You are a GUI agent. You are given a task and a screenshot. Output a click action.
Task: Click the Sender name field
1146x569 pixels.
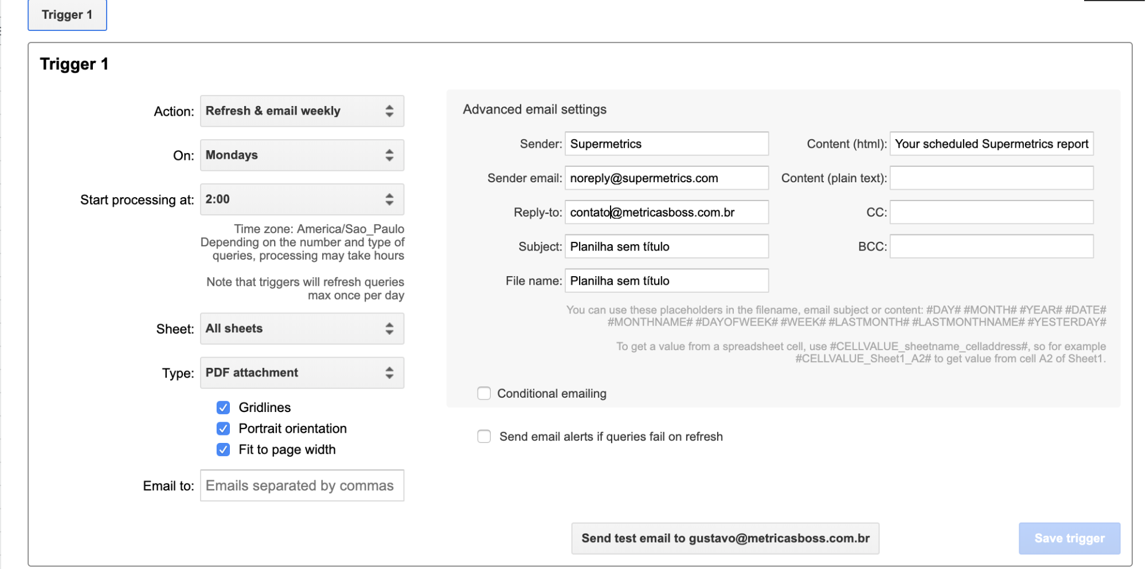coord(666,144)
